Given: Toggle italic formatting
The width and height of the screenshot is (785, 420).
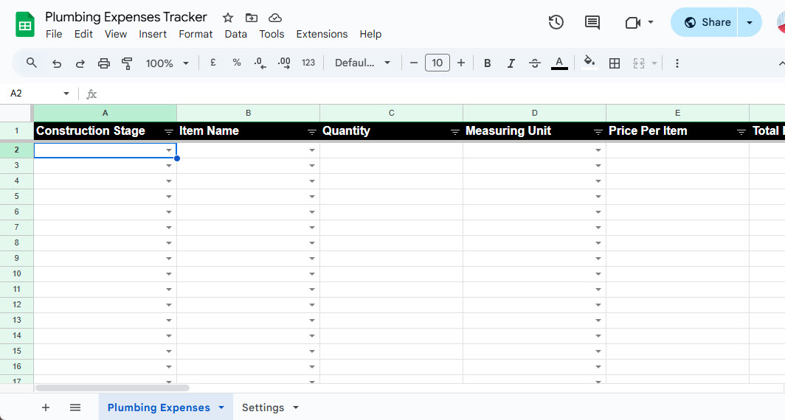Looking at the screenshot, I should pos(511,63).
